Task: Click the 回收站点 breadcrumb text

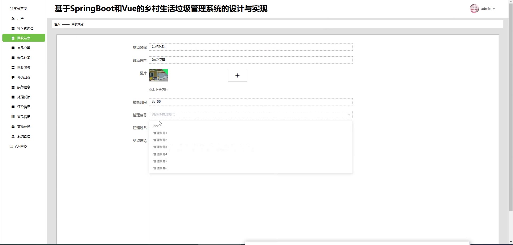Action: coord(77,24)
